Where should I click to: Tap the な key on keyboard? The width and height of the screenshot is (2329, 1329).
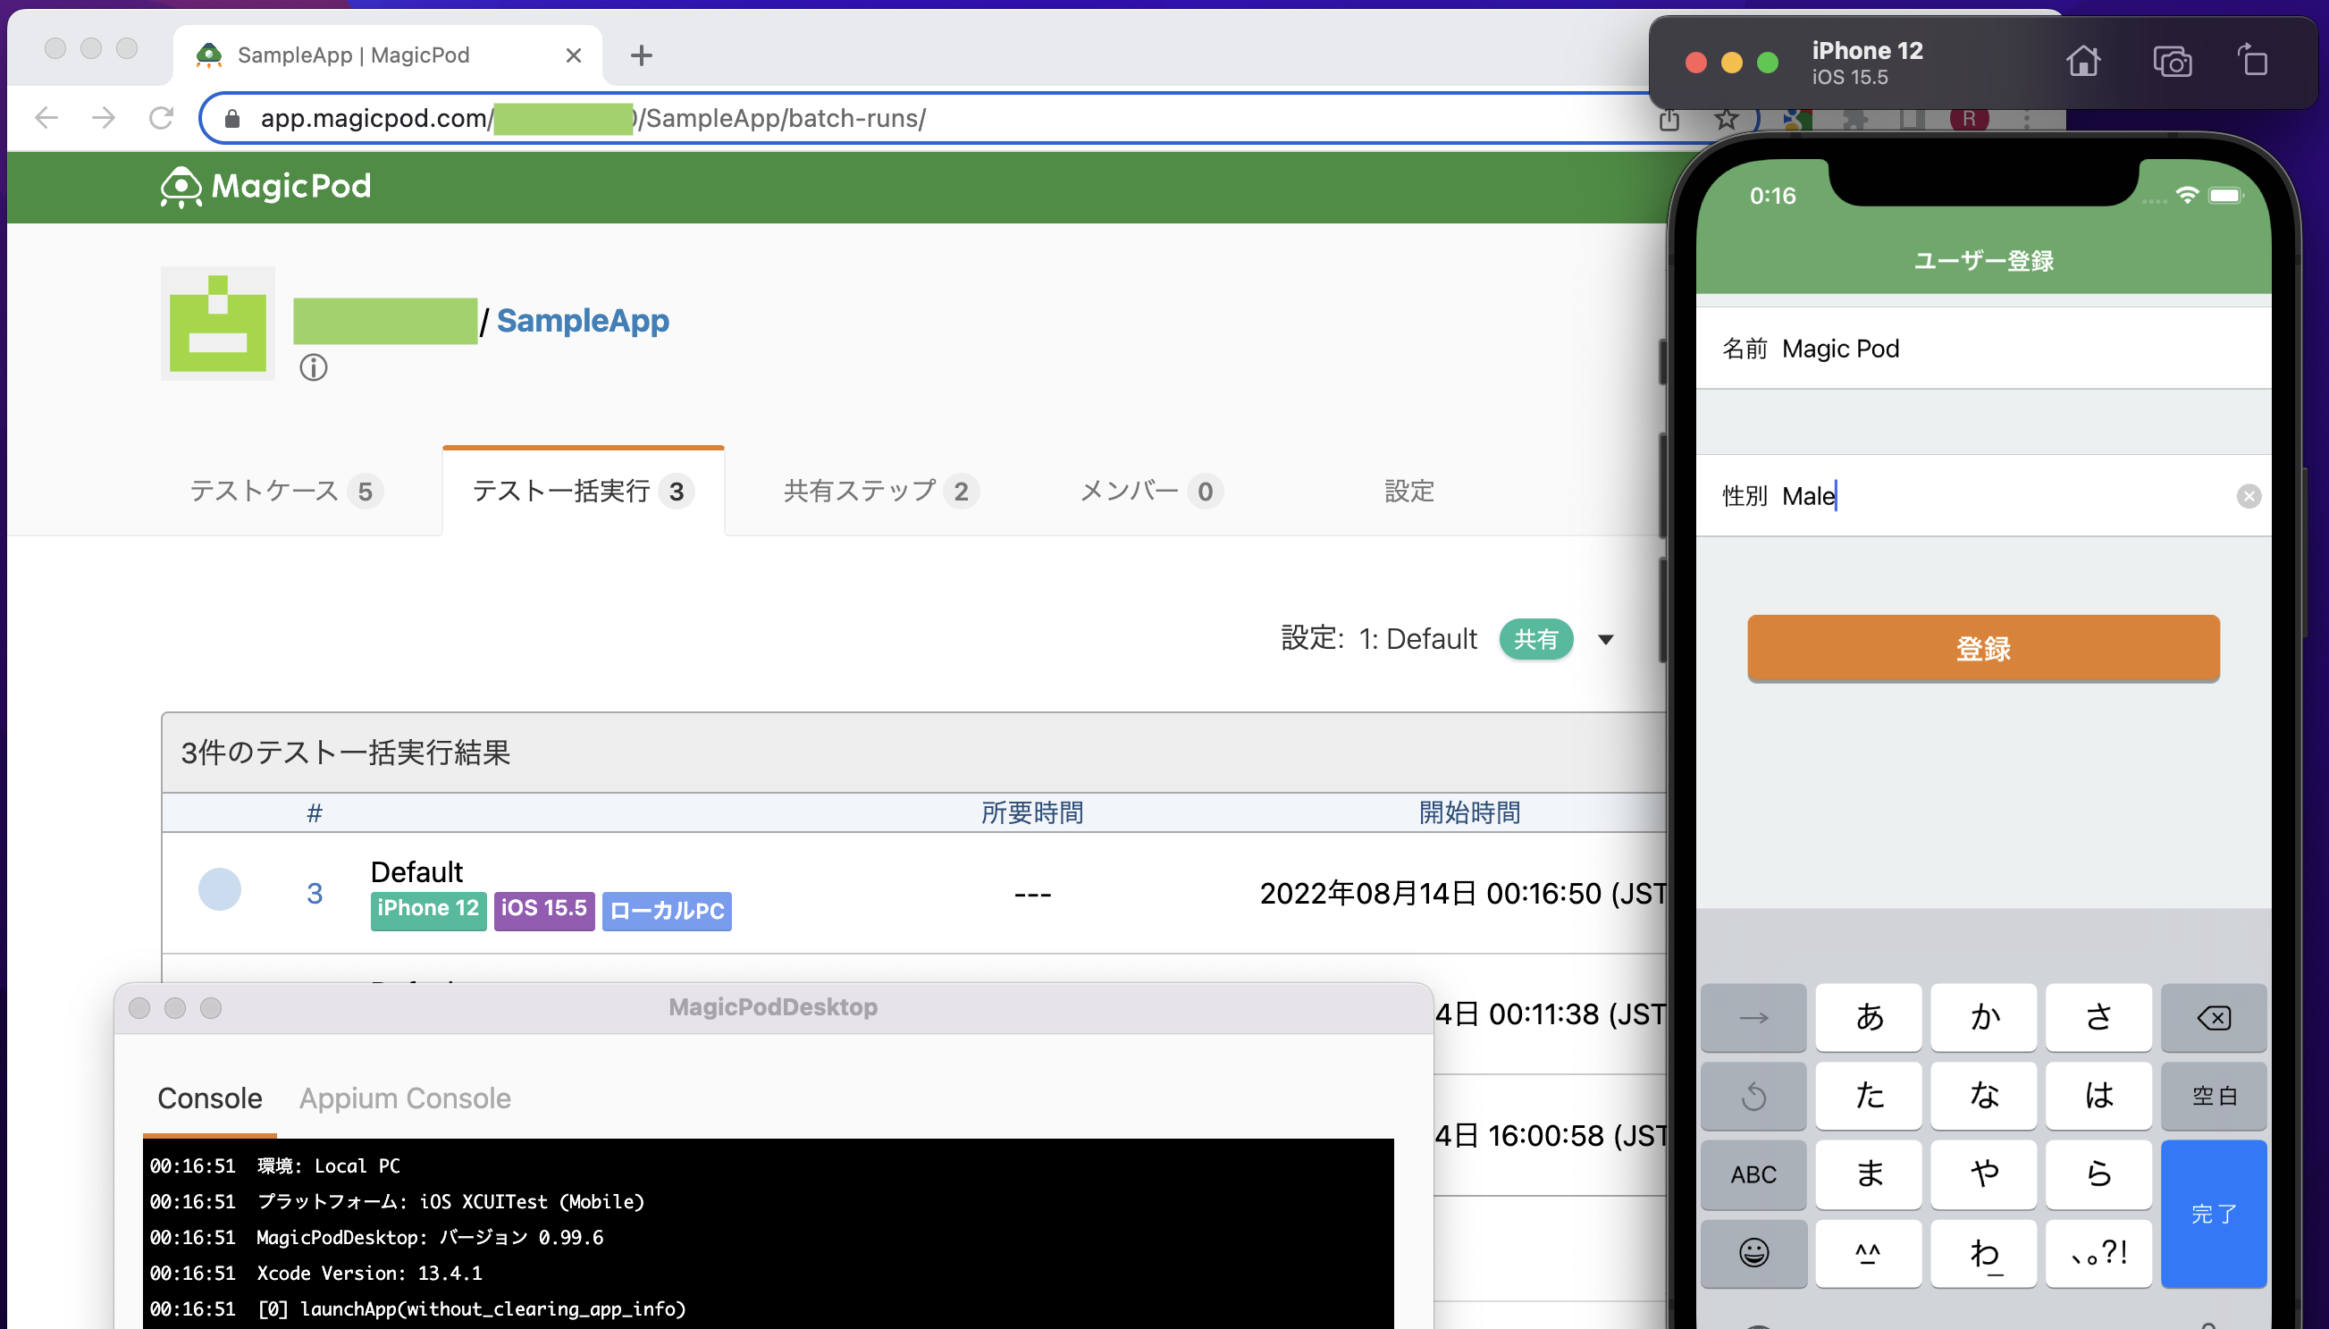[1983, 1096]
